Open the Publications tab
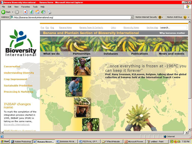 coord(139,54)
